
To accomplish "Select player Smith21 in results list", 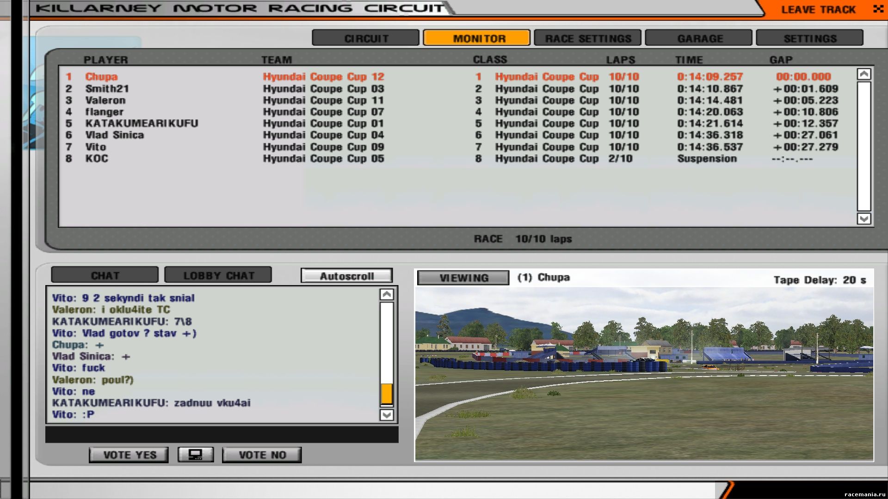I will [107, 89].
